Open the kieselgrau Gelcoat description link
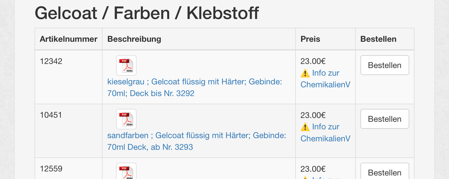Viewport: 449px width, 179px height. 194,88
